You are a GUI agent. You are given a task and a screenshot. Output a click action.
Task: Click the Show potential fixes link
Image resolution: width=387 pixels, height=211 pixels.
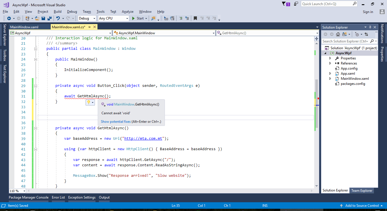click(116, 122)
